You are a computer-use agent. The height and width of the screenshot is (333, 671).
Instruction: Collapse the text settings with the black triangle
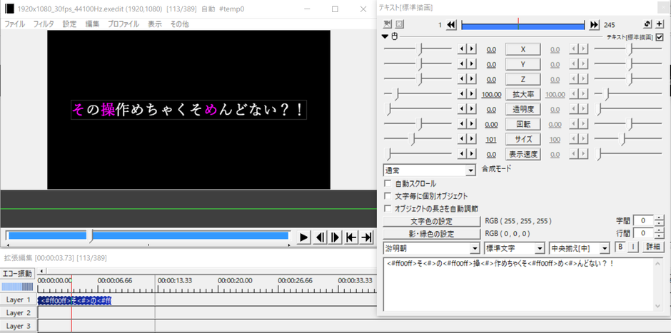(x=386, y=37)
